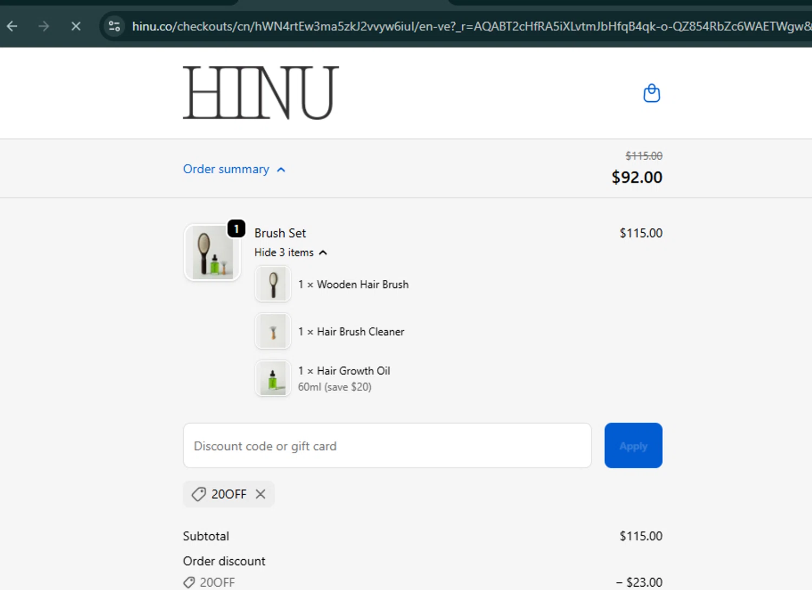Click the Subtotal $115.00 amount

point(641,536)
